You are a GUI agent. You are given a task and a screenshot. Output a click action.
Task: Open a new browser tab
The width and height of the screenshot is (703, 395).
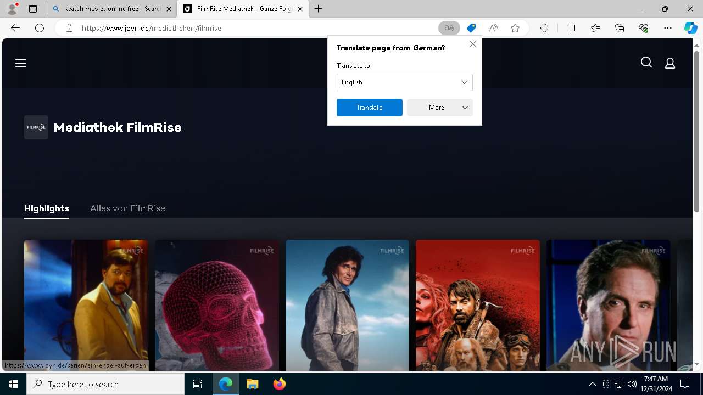(x=319, y=9)
